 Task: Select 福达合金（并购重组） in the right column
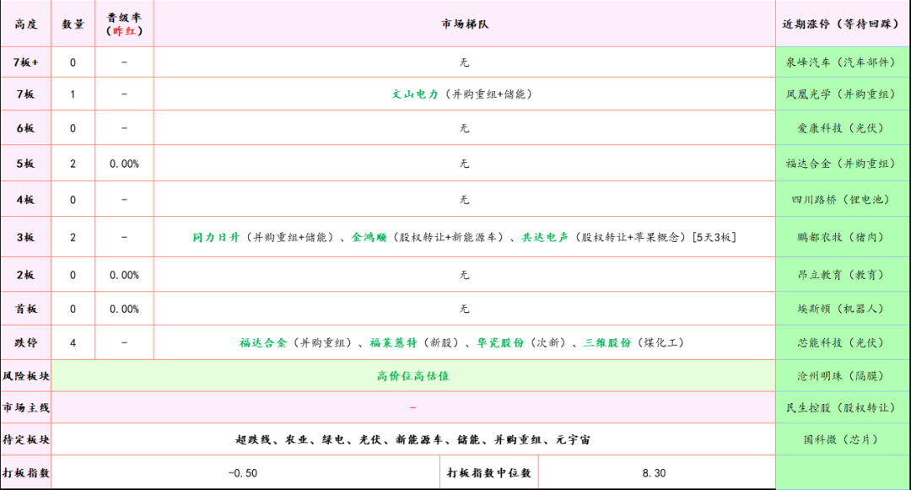(841, 164)
